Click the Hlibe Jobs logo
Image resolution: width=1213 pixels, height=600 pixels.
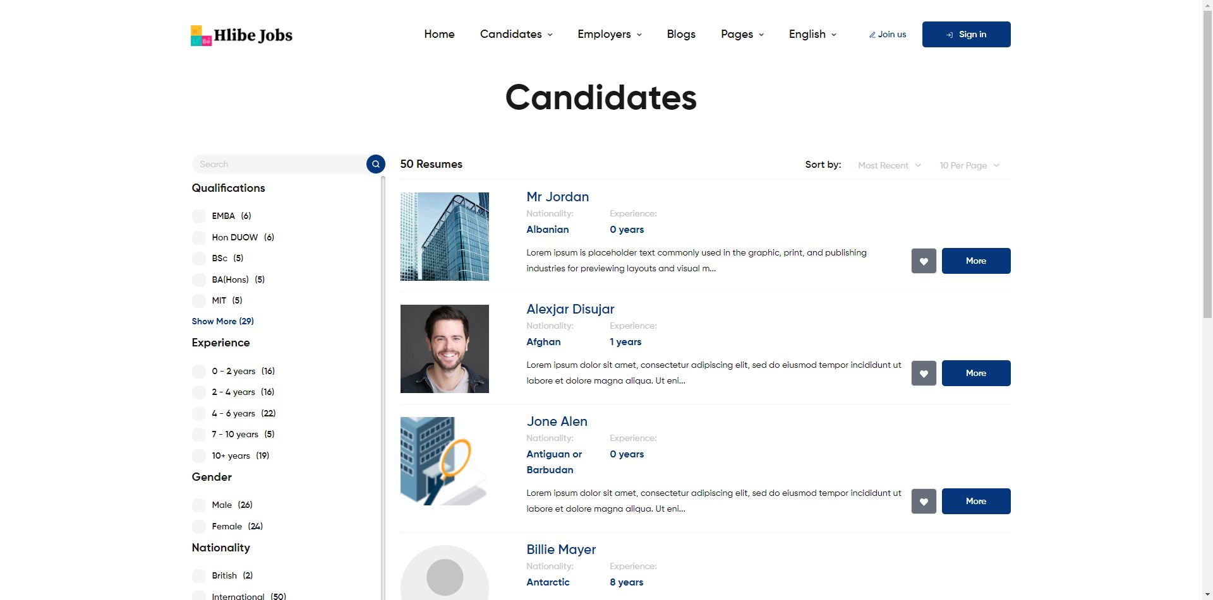click(x=241, y=35)
